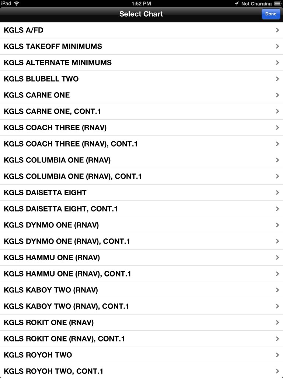Click chevron for KGLS CARNE ONE, CONT.1
The image size is (283, 378).
277,111
